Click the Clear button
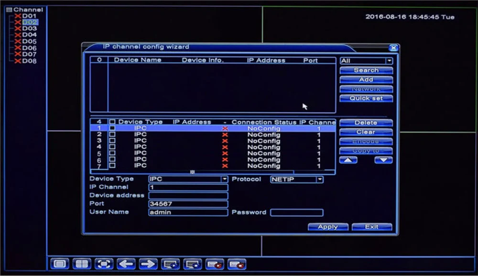This screenshot has height=276, width=478. click(366, 132)
